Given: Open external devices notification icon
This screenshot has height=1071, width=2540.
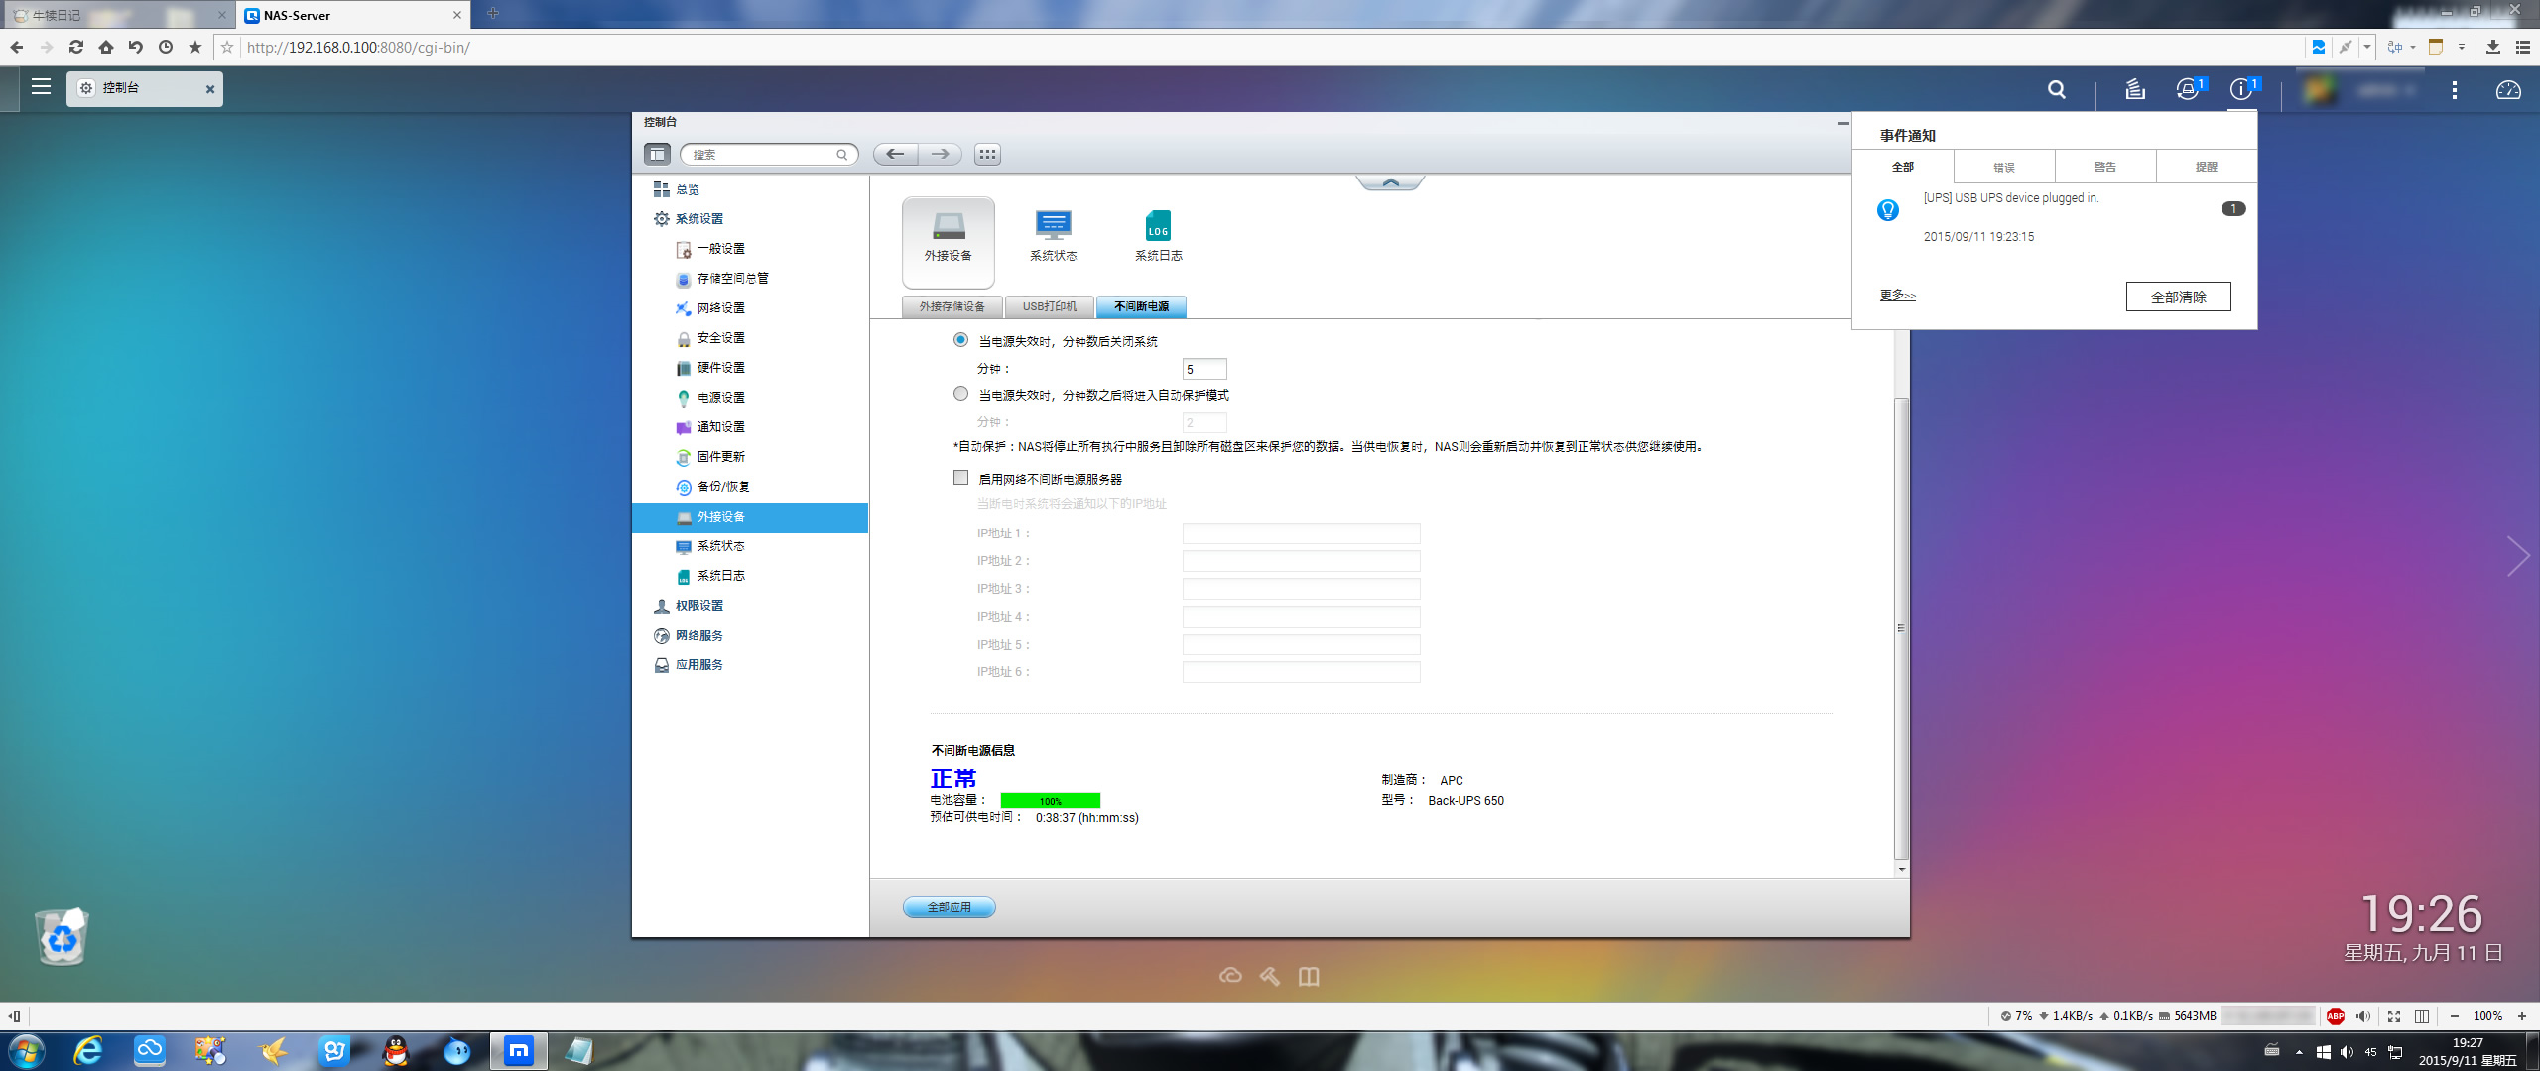Looking at the screenshot, I should coord(2188,90).
